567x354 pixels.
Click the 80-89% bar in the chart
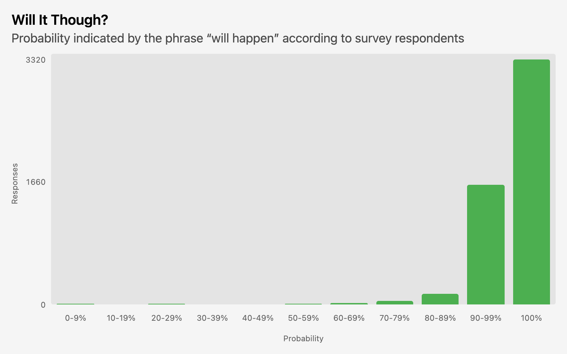[440, 299]
